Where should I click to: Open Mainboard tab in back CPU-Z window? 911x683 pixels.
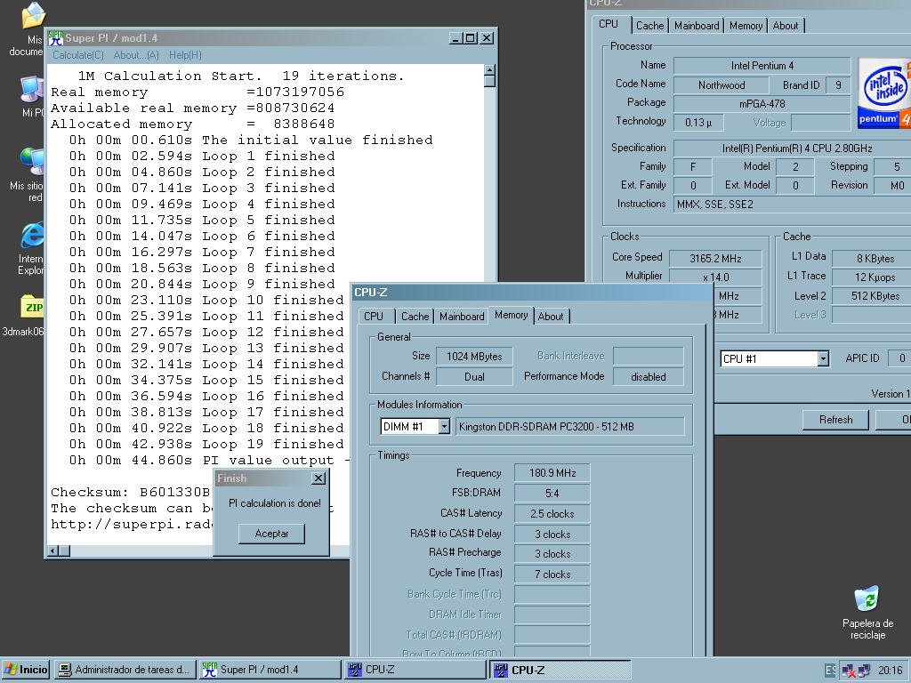697,26
